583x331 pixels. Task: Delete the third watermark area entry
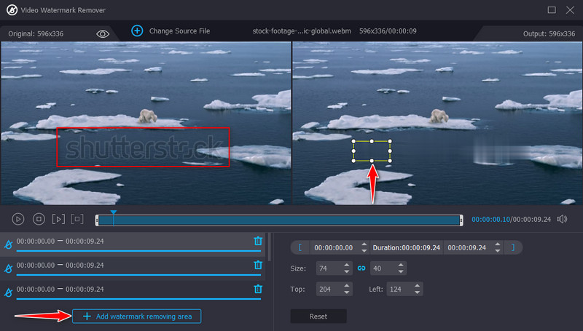click(258, 290)
